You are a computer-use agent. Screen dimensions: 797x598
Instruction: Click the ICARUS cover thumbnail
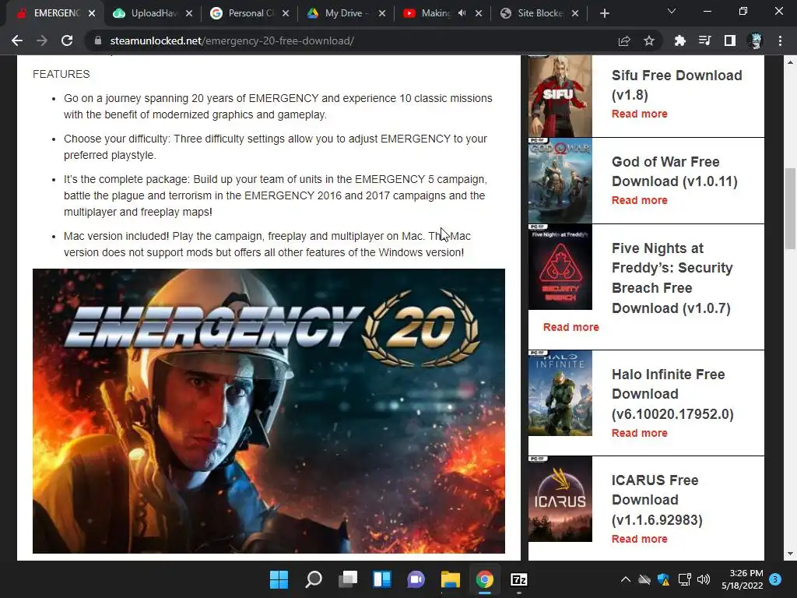pyautogui.click(x=560, y=499)
